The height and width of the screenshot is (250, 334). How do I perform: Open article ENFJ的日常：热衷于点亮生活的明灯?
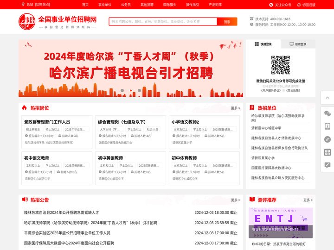tap(279, 244)
